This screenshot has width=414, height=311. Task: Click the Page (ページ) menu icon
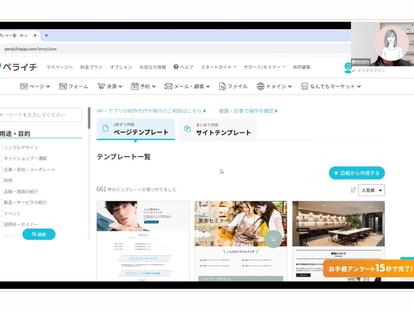24,86
